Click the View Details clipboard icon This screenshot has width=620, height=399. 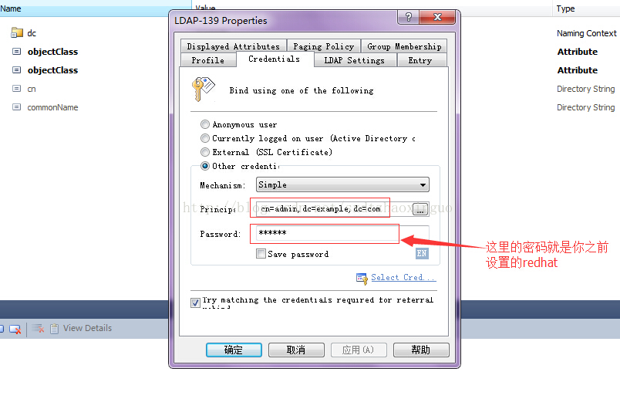[x=54, y=329]
